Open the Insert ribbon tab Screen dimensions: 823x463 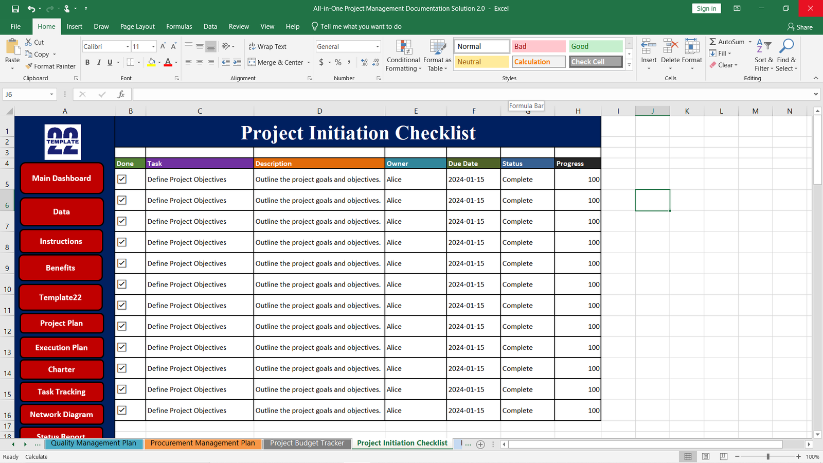[74, 26]
